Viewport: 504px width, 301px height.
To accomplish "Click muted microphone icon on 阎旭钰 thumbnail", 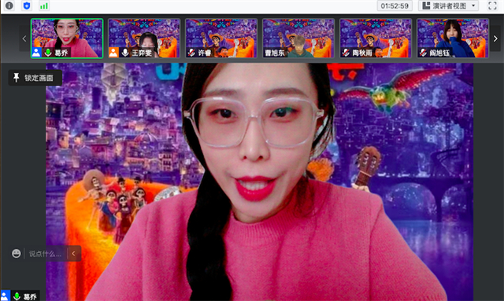I will (x=423, y=53).
